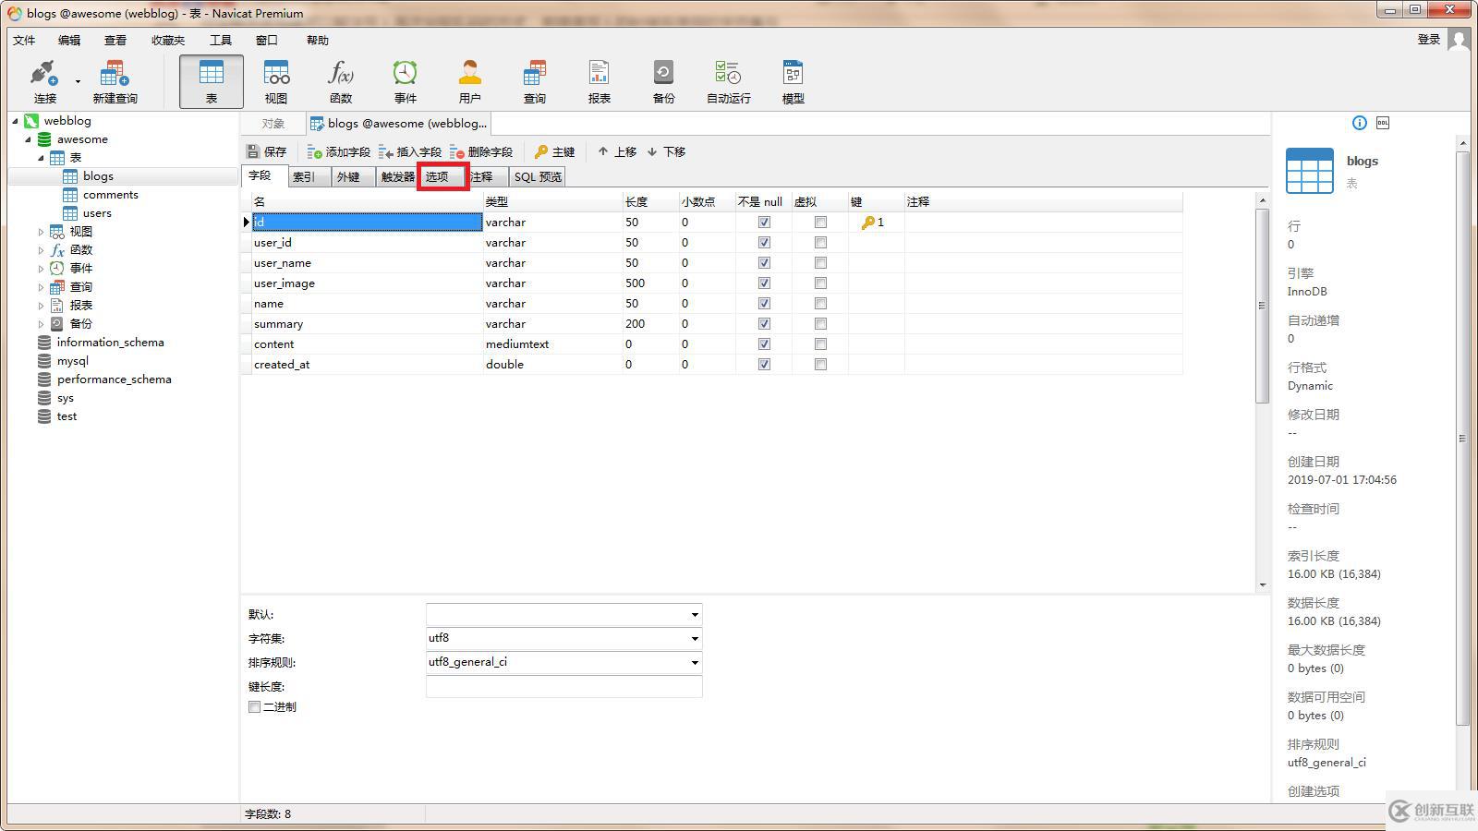This screenshot has height=831, width=1478.
Task: Click the 保存 (Save) button
Action: point(267,151)
